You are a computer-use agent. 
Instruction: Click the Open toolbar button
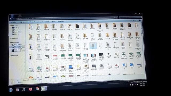point(23,22)
